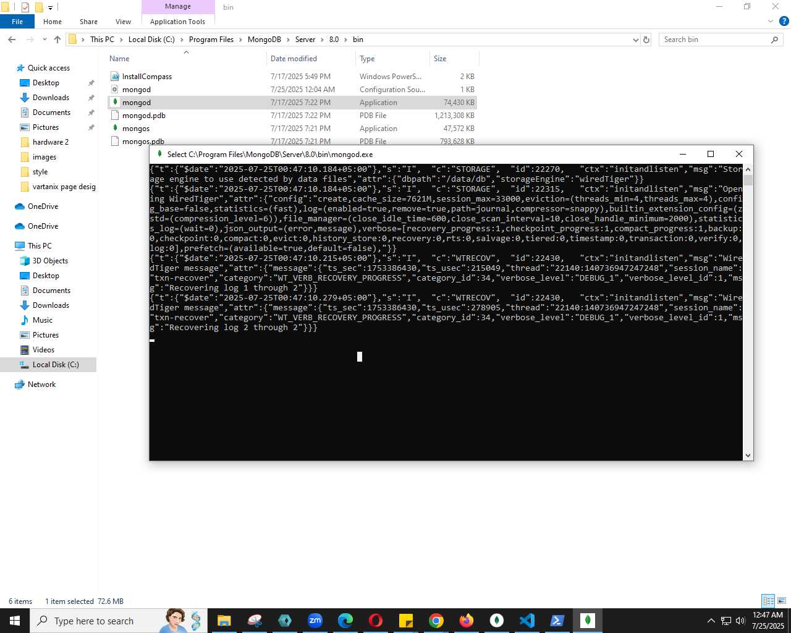Sort files by the Name column

(x=185, y=59)
